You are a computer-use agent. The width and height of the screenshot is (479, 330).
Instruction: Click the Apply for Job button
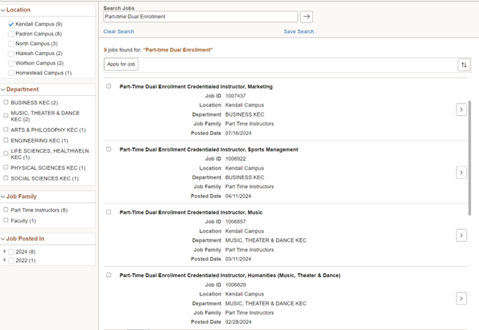pyautogui.click(x=121, y=64)
